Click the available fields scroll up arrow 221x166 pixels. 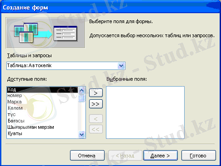pos(82,90)
